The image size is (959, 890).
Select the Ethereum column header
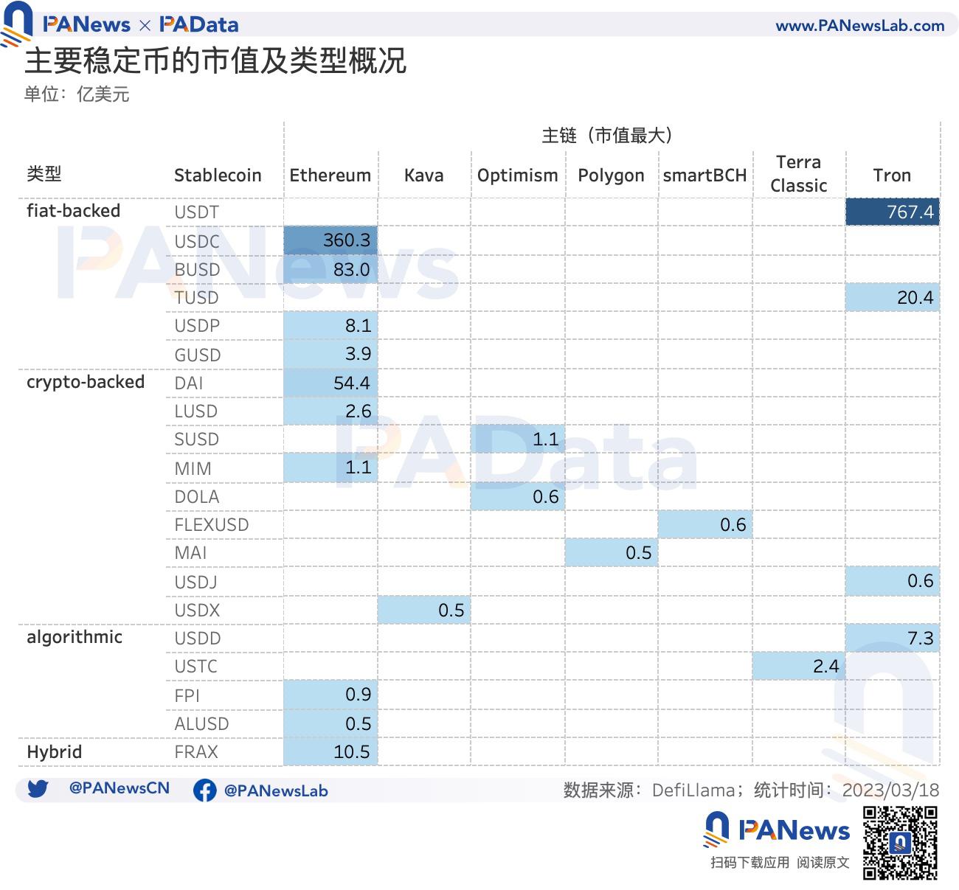click(x=330, y=175)
